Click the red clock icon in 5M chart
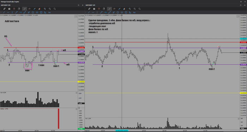The image size is (247, 132). 14,9
